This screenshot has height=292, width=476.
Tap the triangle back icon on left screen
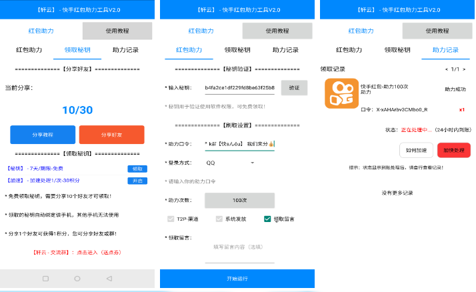tap(109, 279)
